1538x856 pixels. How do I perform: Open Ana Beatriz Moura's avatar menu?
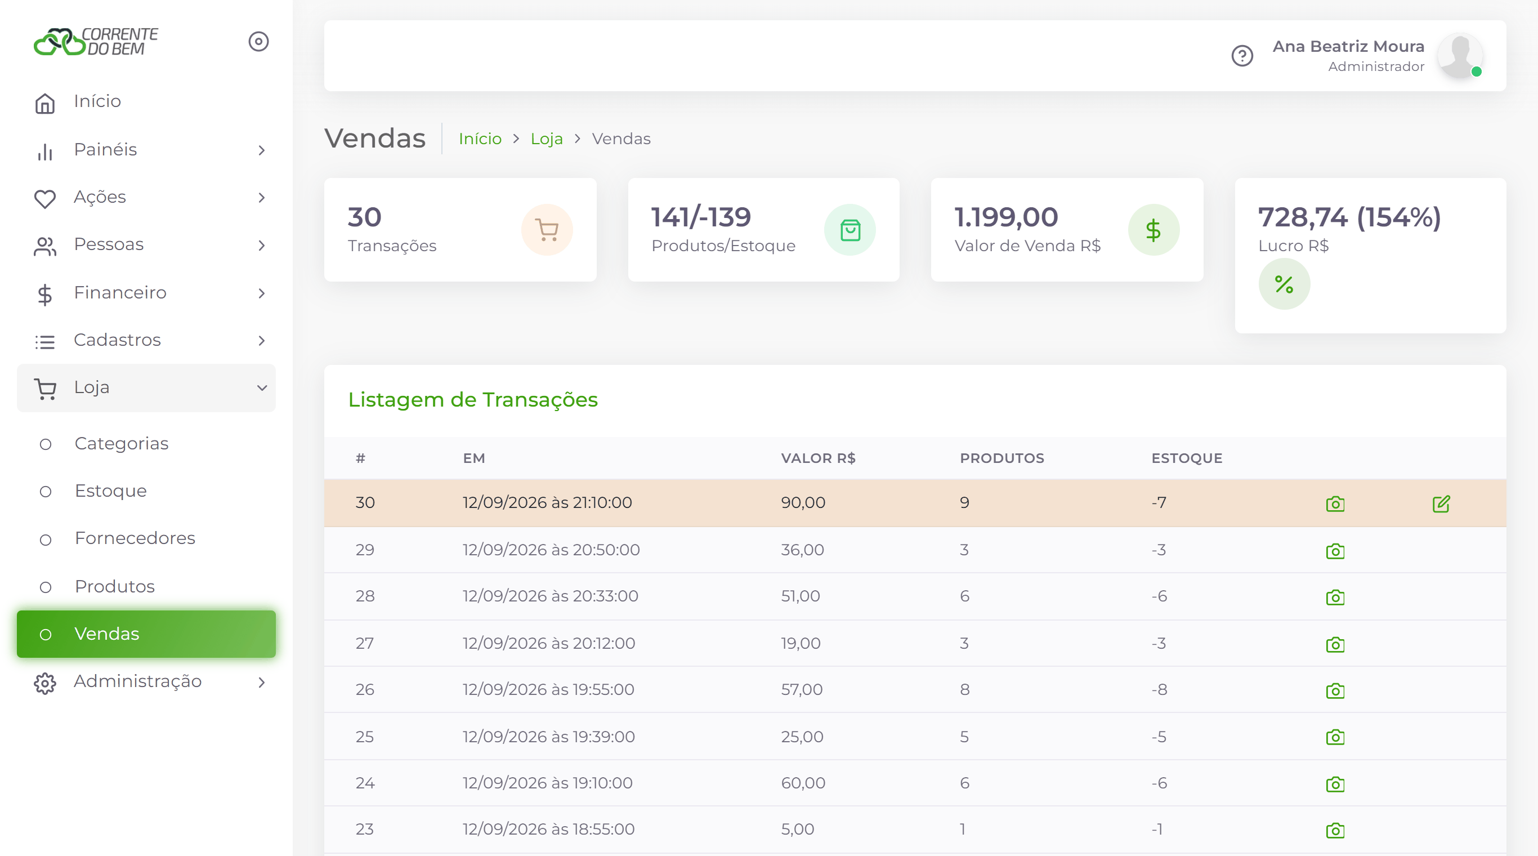[1460, 56]
